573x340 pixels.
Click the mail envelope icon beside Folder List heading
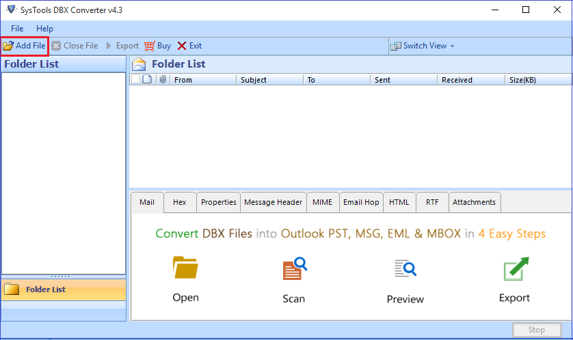click(139, 64)
